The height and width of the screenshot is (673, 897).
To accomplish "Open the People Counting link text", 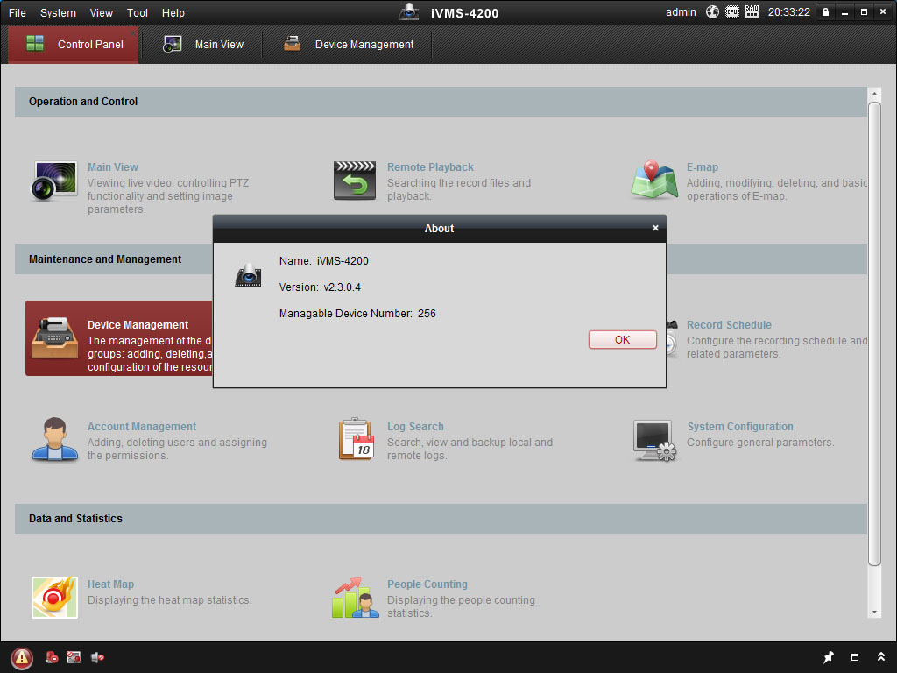I will pos(427,584).
